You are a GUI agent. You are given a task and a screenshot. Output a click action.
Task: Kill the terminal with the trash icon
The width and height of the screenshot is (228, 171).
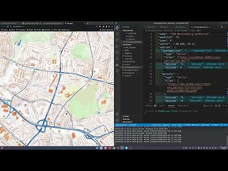(x=219, y=105)
